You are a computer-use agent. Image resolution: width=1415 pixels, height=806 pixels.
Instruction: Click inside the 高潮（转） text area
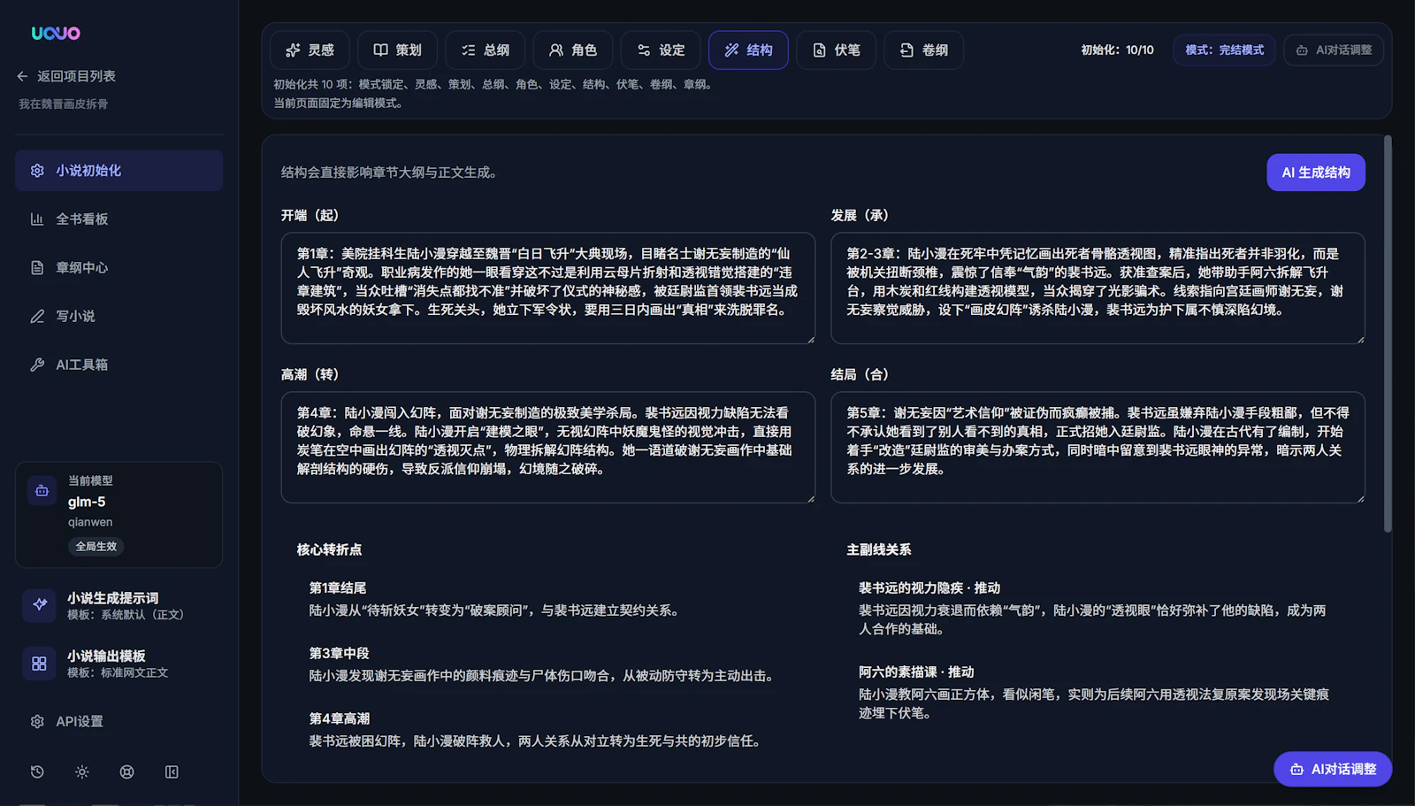pos(548,448)
